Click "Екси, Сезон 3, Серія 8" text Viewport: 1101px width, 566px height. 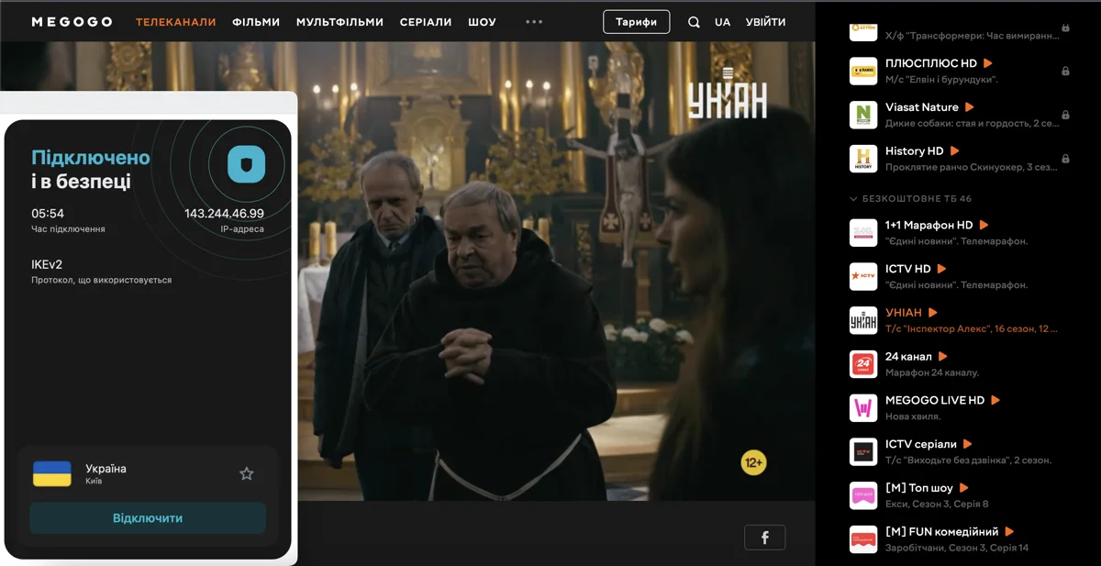(937, 504)
